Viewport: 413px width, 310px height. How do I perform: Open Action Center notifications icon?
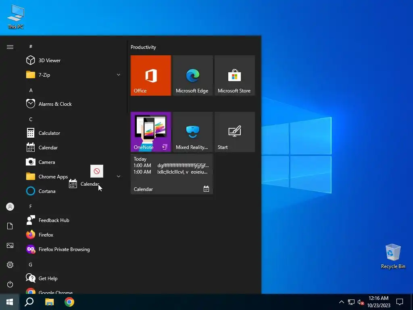click(x=400, y=302)
